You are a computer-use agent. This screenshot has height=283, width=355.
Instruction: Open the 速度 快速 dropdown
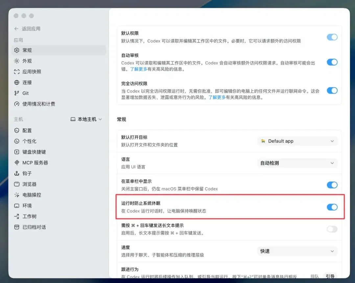[x=297, y=251]
